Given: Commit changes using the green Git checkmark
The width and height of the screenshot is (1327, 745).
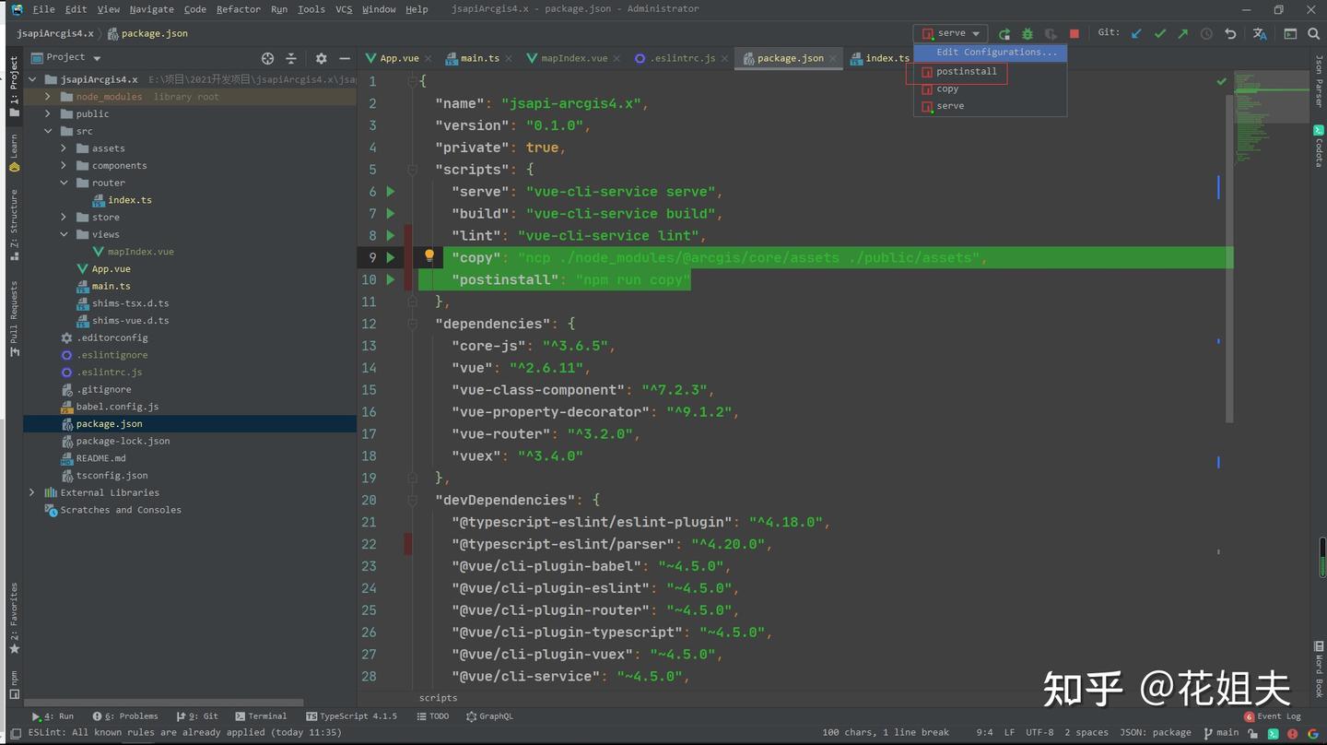Looking at the screenshot, I should (1160, 33).
